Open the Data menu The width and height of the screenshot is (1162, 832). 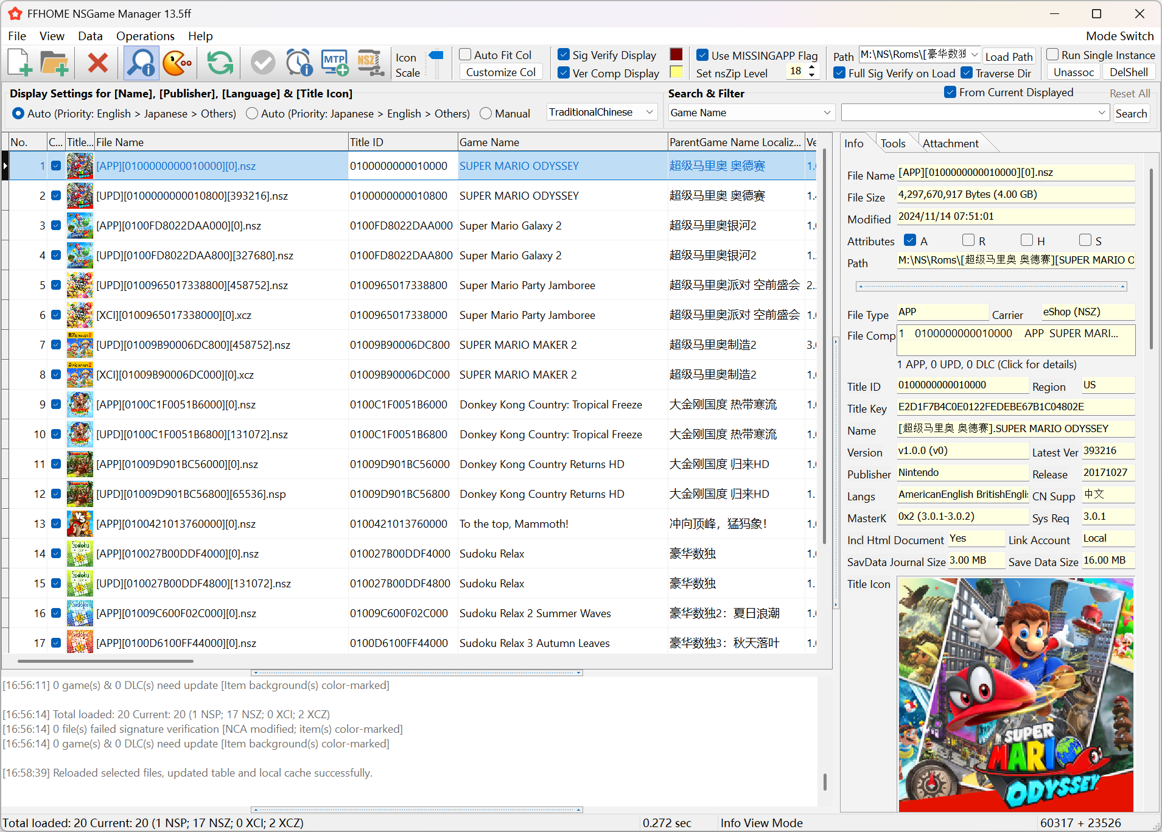pyautogui.click(x=90, y=36)
